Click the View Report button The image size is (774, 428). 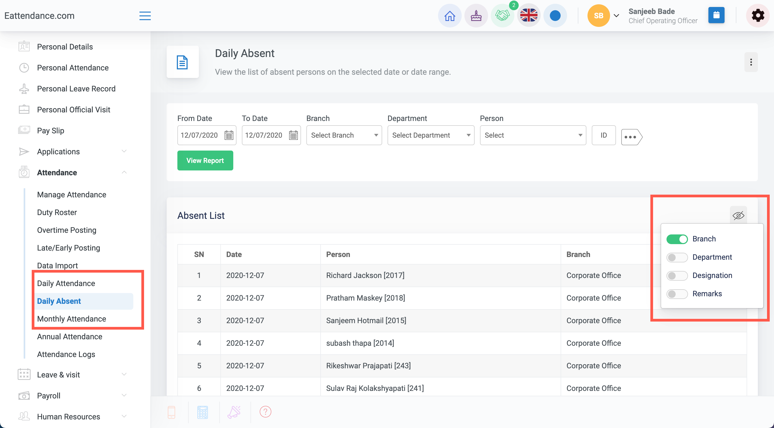205,160
